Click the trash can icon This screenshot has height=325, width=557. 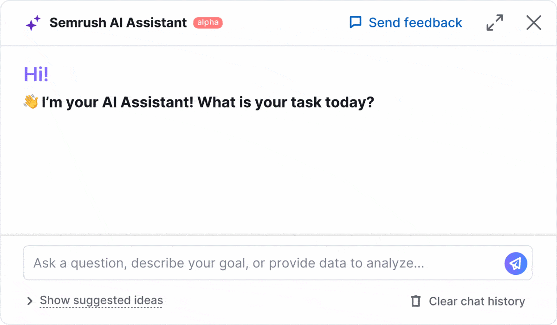[x=416, y=301]
